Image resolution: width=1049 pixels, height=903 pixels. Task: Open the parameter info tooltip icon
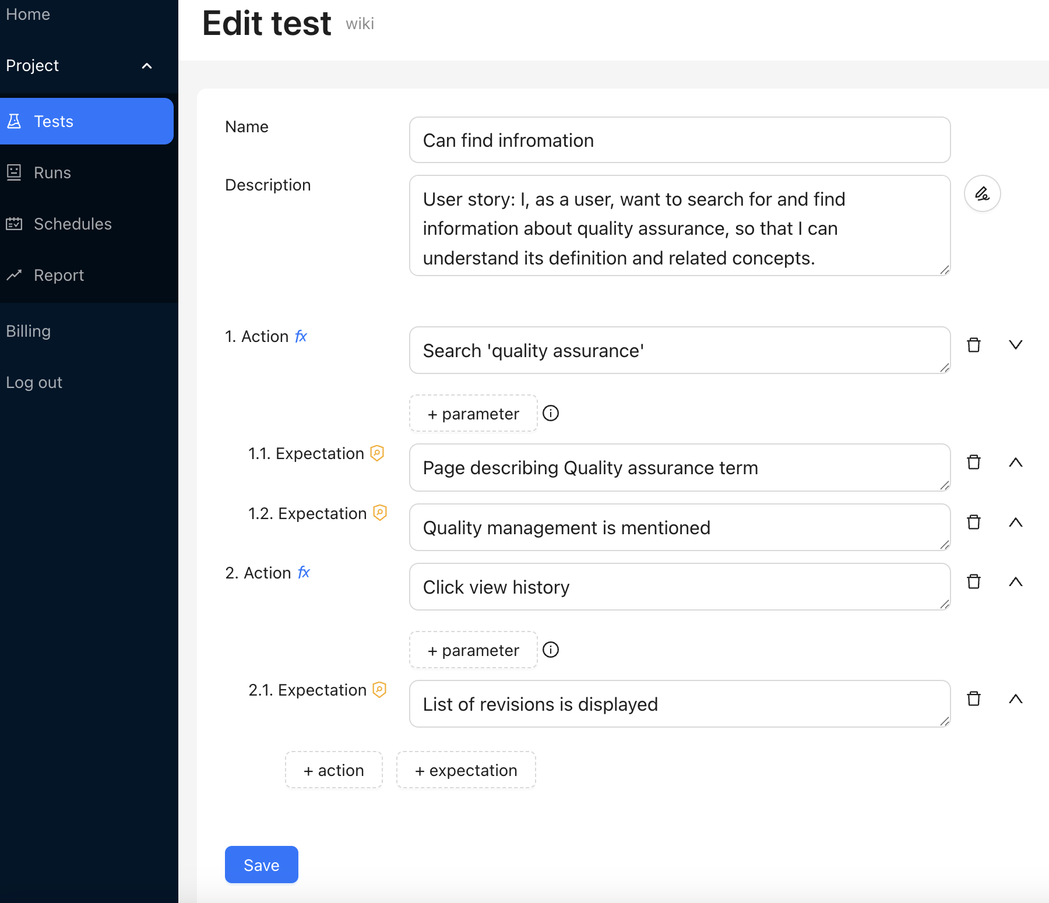click(551, 414)
